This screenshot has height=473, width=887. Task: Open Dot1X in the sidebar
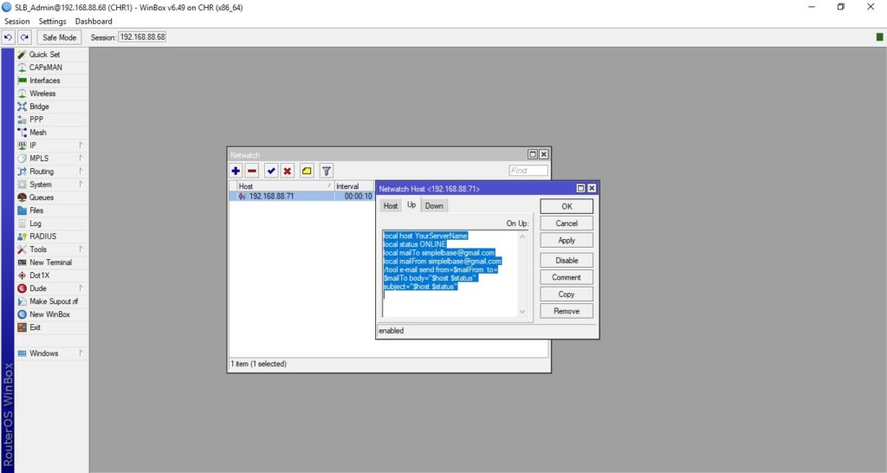(51, 275)
